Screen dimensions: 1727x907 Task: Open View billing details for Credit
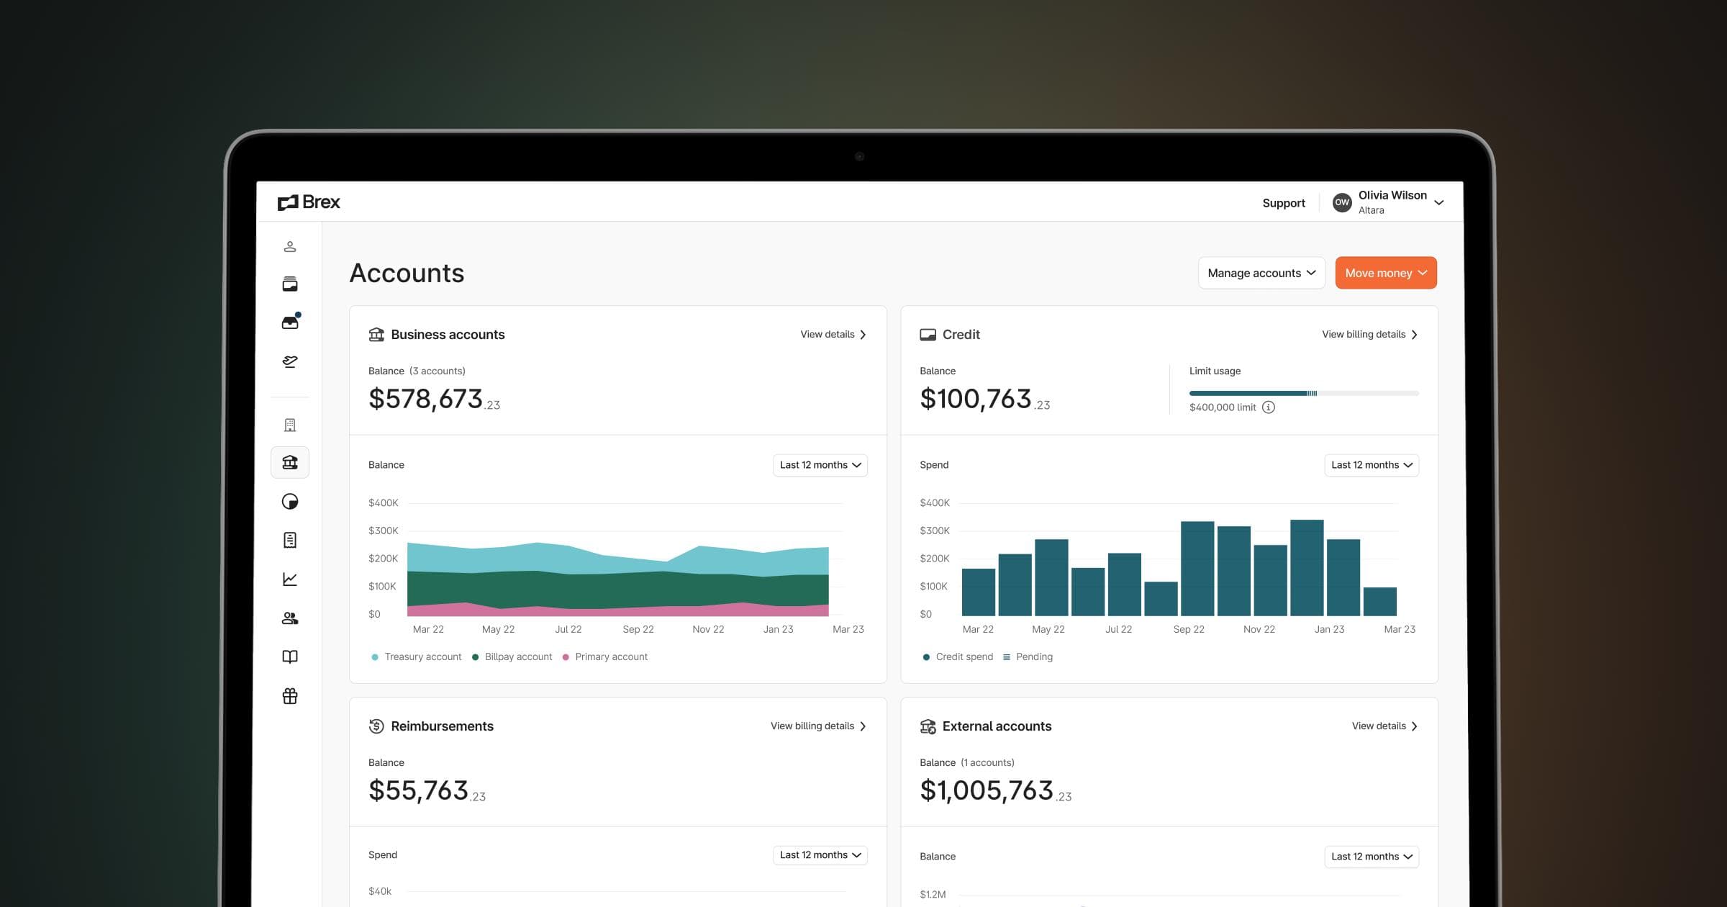click(1369, 335)
